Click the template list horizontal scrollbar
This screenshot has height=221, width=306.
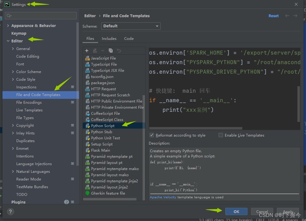click(110, 199)
